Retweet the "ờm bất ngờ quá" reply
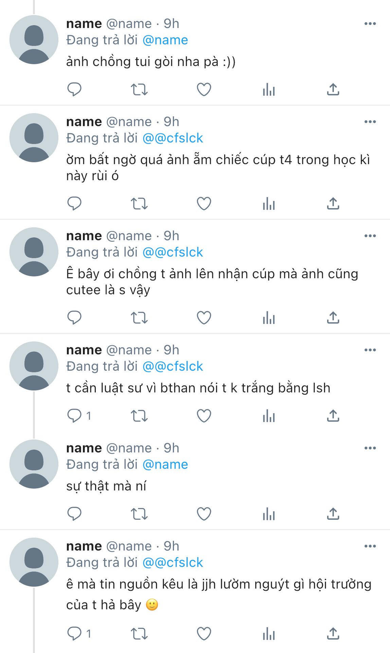This screenshot has height=653, width=390. 139,204
